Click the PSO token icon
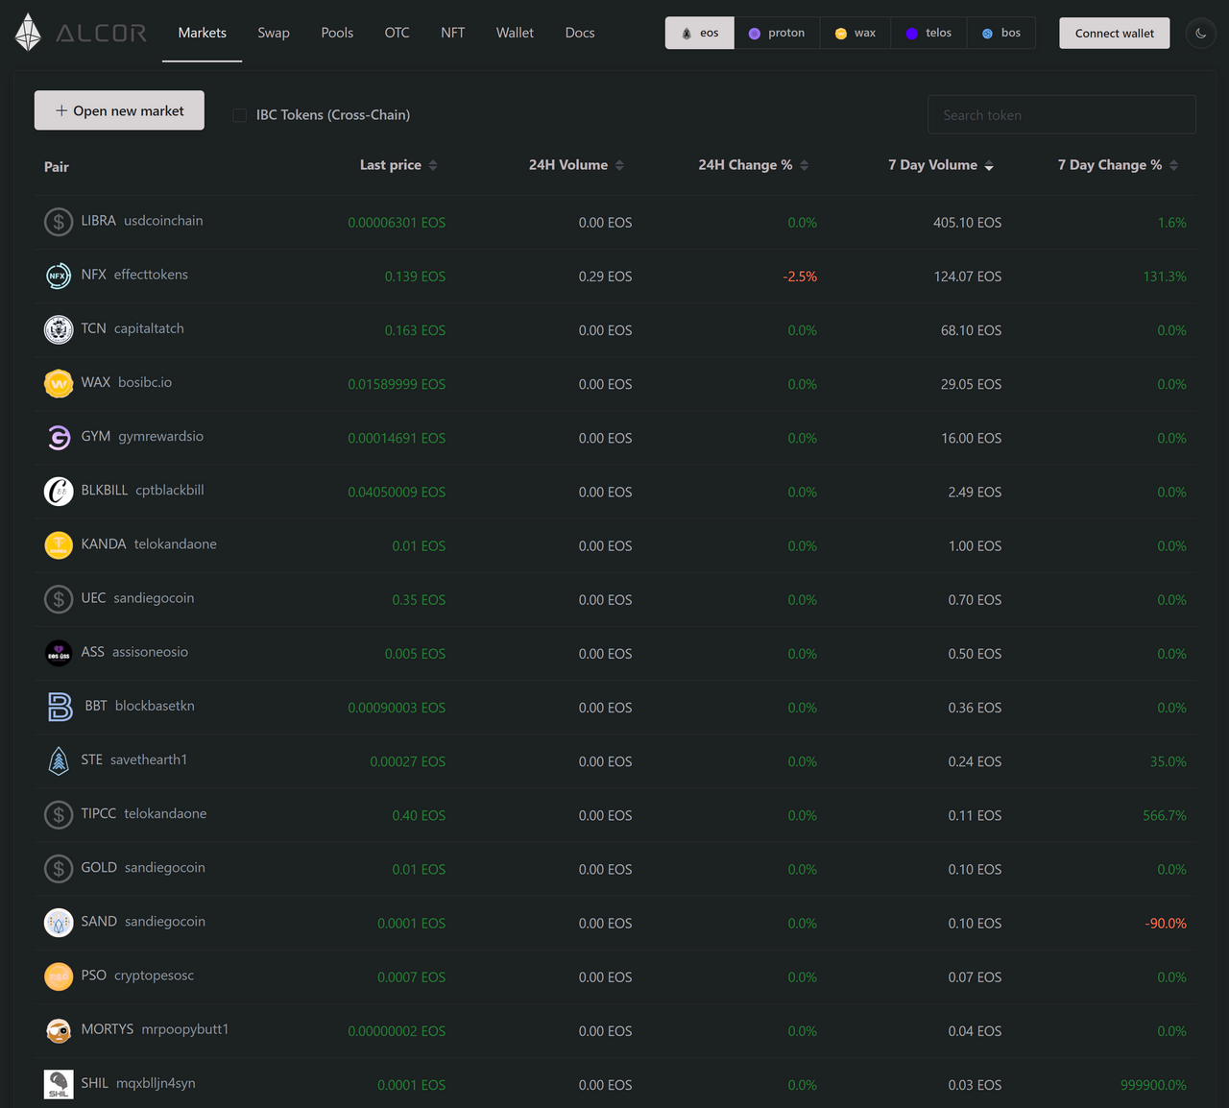 click(x=59, y=976)
